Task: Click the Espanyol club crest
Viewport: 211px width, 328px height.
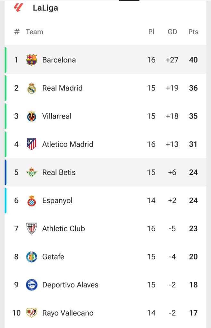Action: click(x=32, y=201)
